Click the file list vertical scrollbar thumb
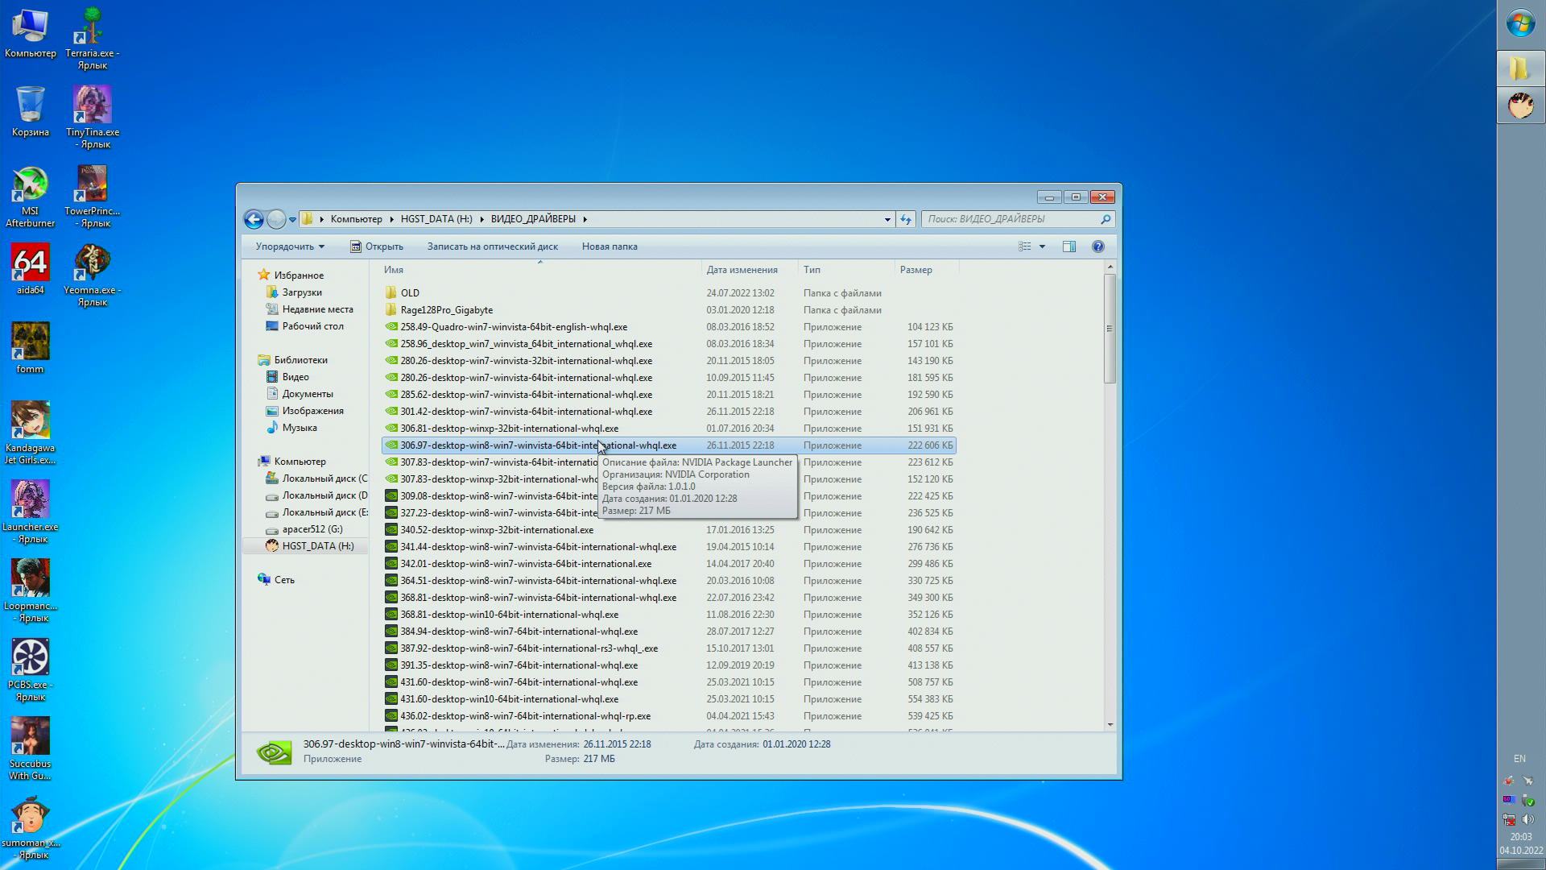 pos(1110,329)
